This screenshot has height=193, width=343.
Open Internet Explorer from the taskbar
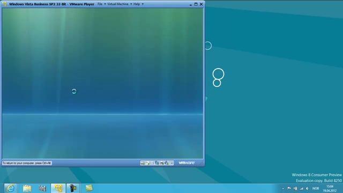coord(10,188)
